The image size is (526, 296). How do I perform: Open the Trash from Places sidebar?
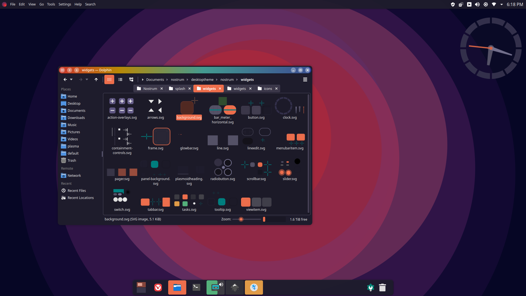71,160
